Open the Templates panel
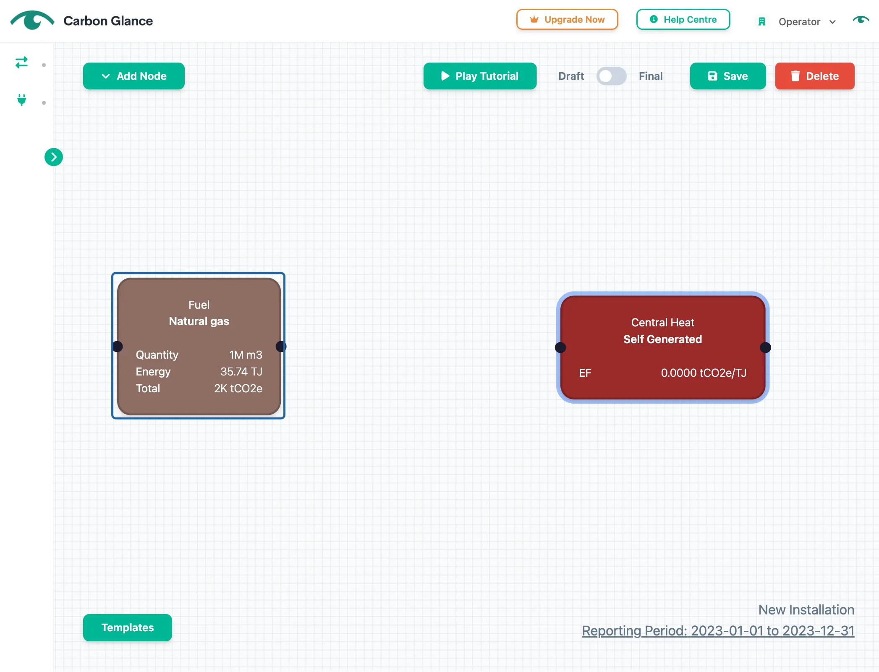Viewport: 879px width, 672px height. [128, 627]
